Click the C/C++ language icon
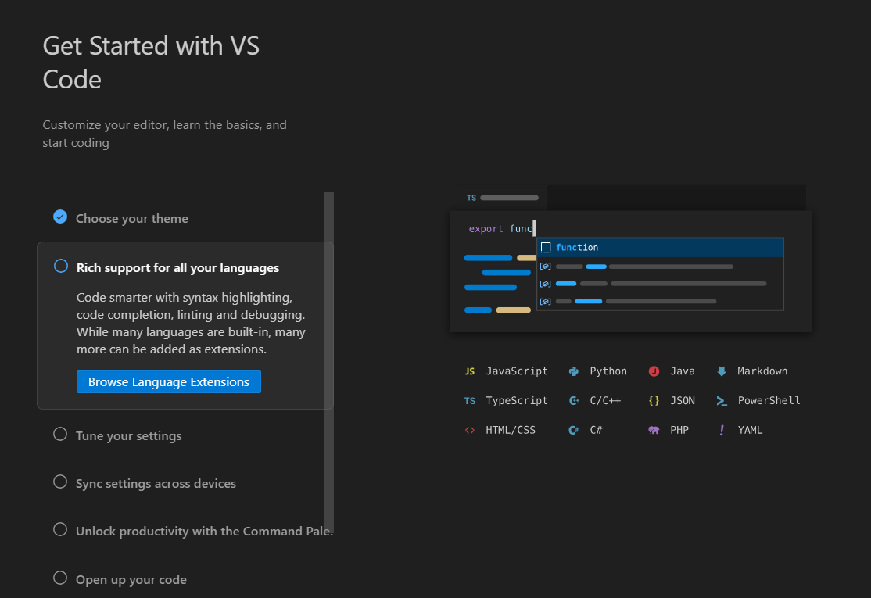This screenshot has width=871, height=598. coord(574,401)
